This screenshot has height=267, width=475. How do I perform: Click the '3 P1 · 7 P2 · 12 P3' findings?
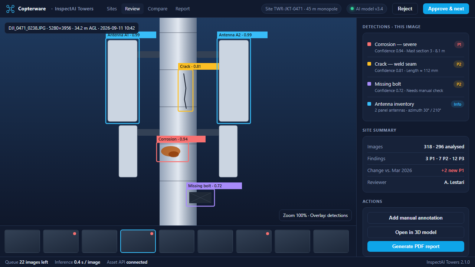click(x=445, y=159)
